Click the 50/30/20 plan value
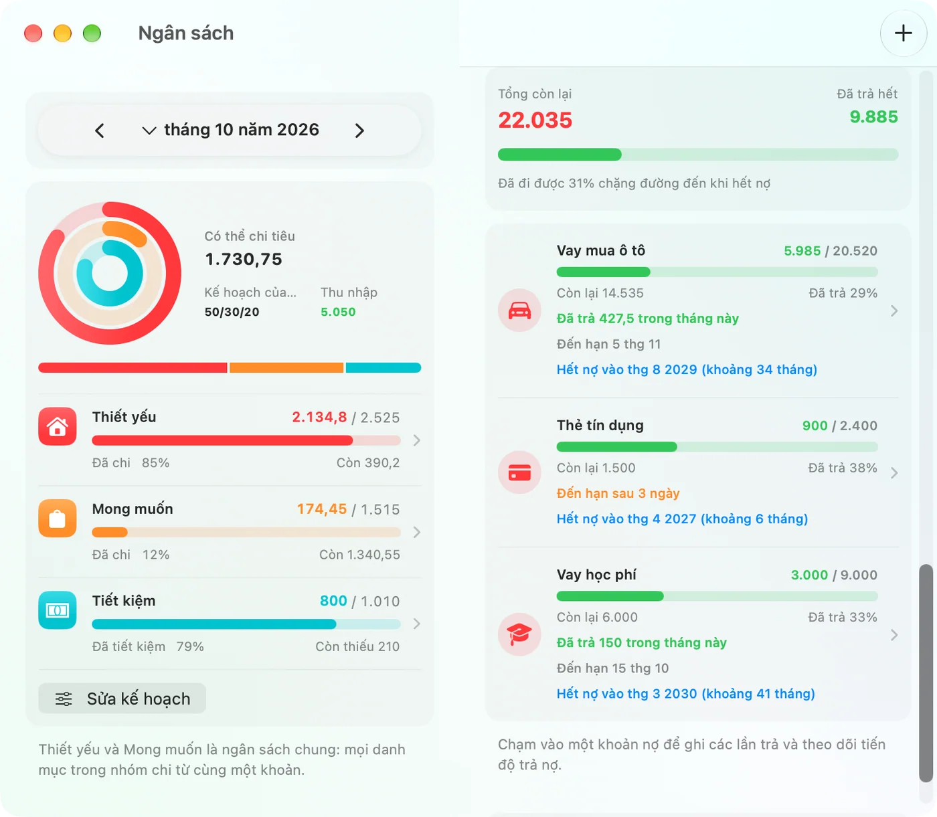This screenshot has height=817, width=937. point(232,312)
